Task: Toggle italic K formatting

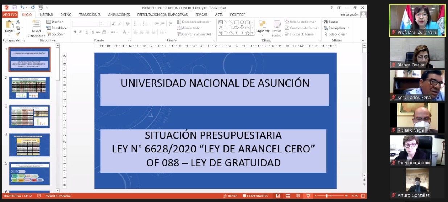Action: (x=81, y=32)
